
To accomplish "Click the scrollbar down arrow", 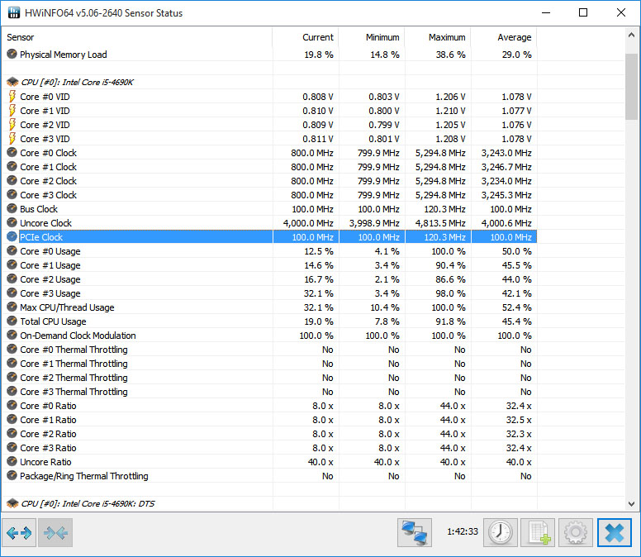I will pos(632,504).
